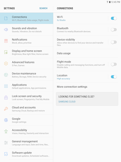Follow the SAMSUNG CLOUD link
Viewport: 121px width, 162px height.
[x=67, y=102]
